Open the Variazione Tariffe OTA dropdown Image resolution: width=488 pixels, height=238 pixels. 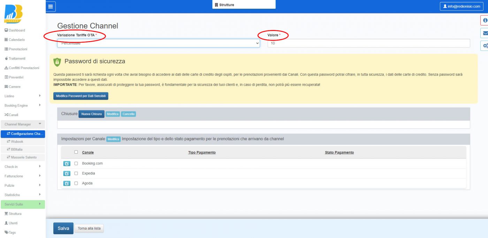[x=159, y=43]
